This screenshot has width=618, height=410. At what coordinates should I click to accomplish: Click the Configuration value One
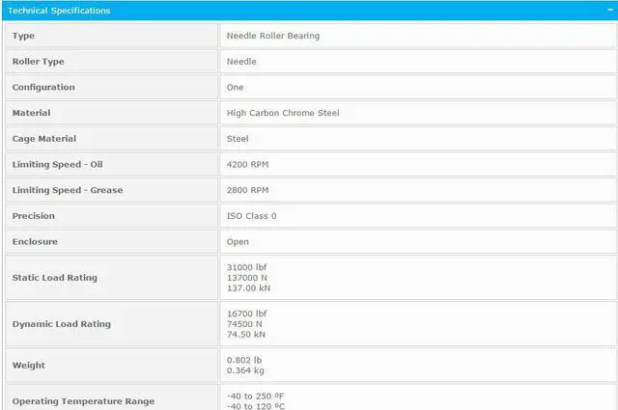click(x=235, y=88)
